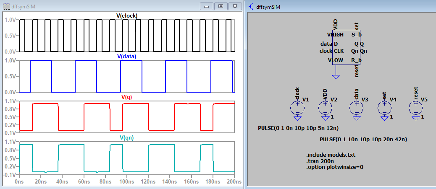Viewport: 436px width, 189px height.
Task: Click the waveform window's title bar icon
Action: coord(5,6)
